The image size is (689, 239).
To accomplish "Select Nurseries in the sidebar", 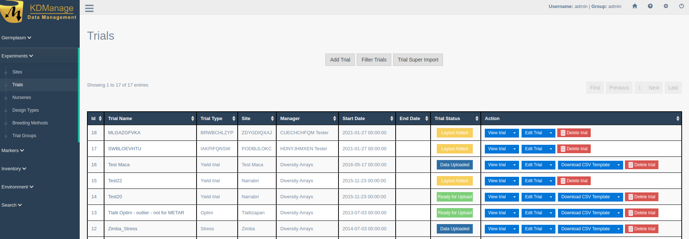I will pyautogui.click(x=21, y=97).
